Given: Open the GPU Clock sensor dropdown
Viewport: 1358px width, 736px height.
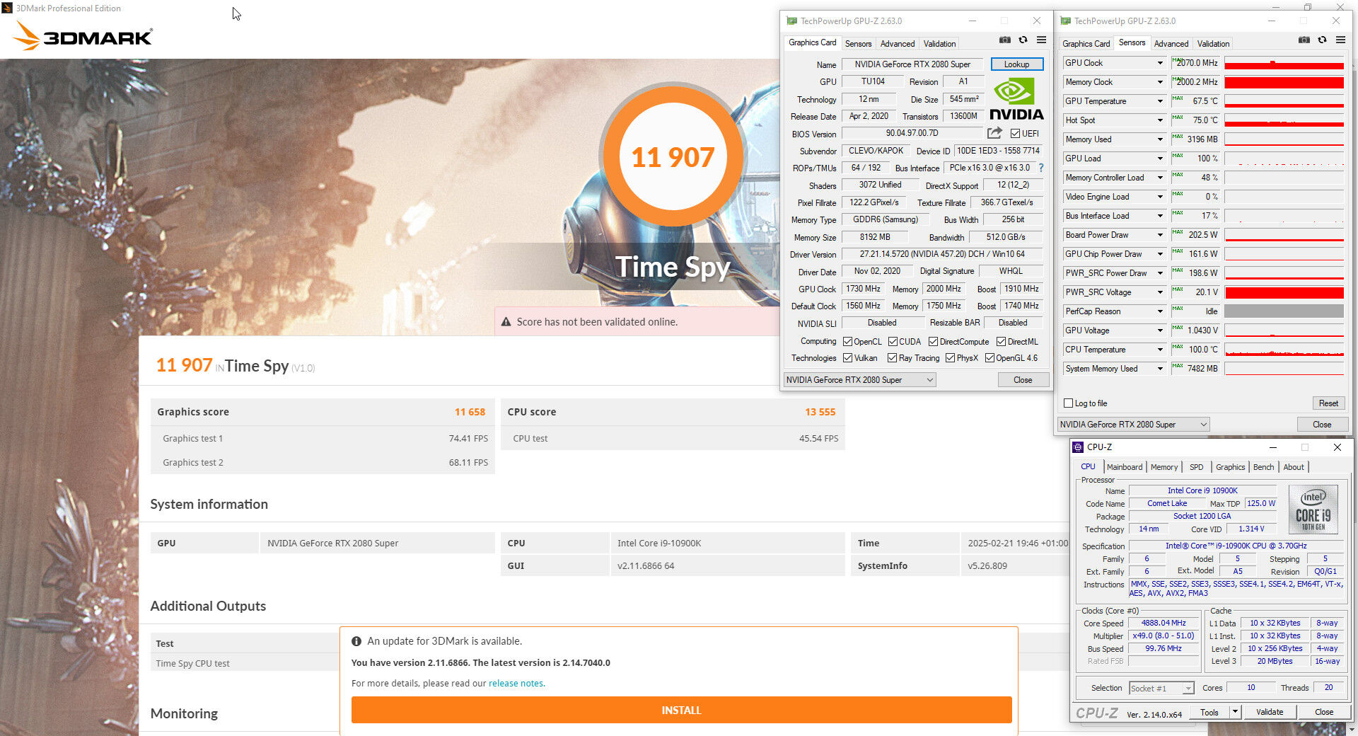Looking at the screenshot, I should (1160, 63).
